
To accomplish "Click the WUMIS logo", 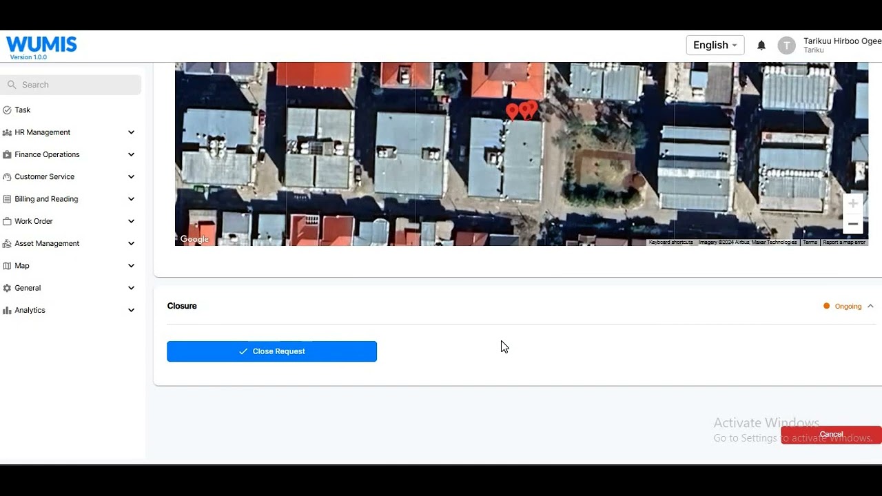I will pyautogui.click(x=41, y=45).
